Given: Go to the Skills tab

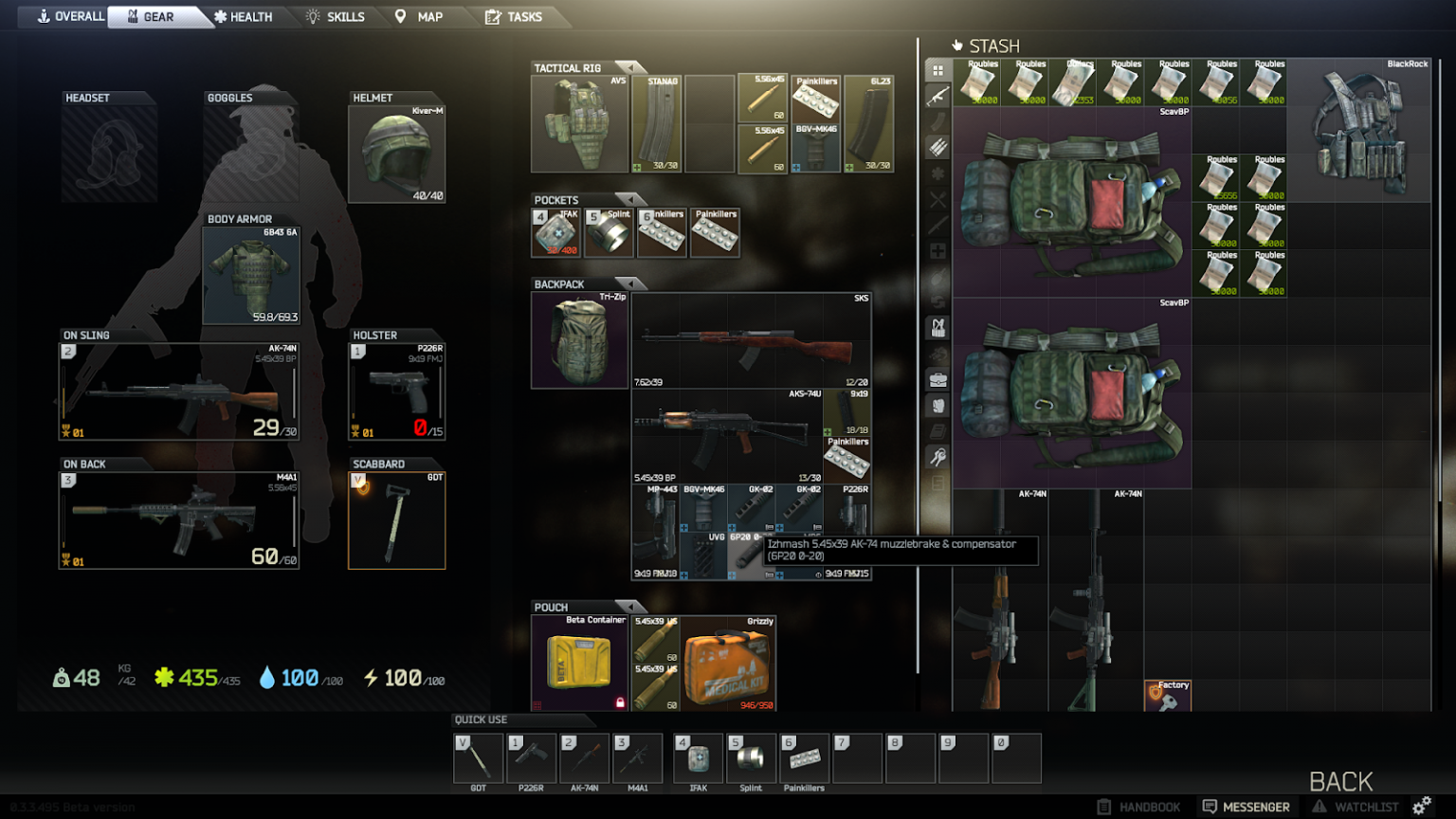Looking at the screenshot, I should (335, 16).
